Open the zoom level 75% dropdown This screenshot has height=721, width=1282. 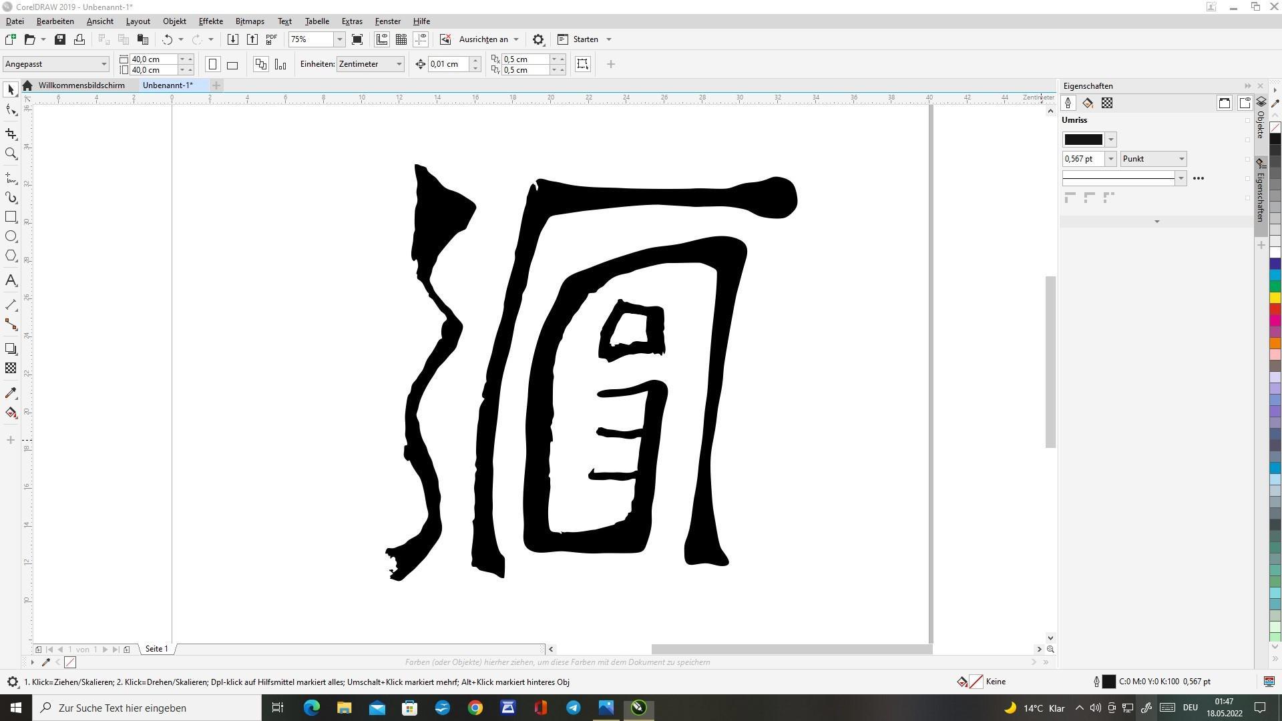point(339,39)
